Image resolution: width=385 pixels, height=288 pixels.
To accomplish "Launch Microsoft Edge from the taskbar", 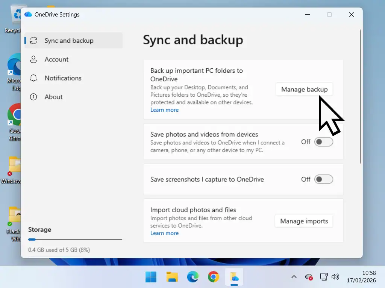I will coord(193,277).
